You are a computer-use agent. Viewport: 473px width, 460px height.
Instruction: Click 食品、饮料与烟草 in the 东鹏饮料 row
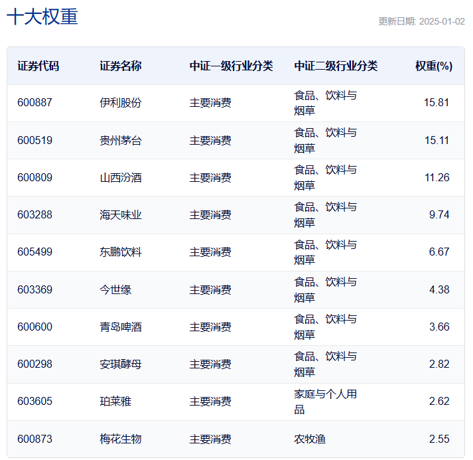pos(326,252)
